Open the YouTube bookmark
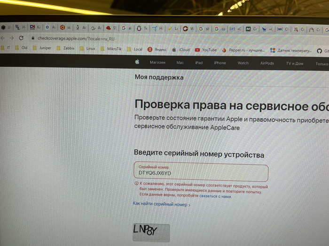329x246 pixels. pos(206,50)
